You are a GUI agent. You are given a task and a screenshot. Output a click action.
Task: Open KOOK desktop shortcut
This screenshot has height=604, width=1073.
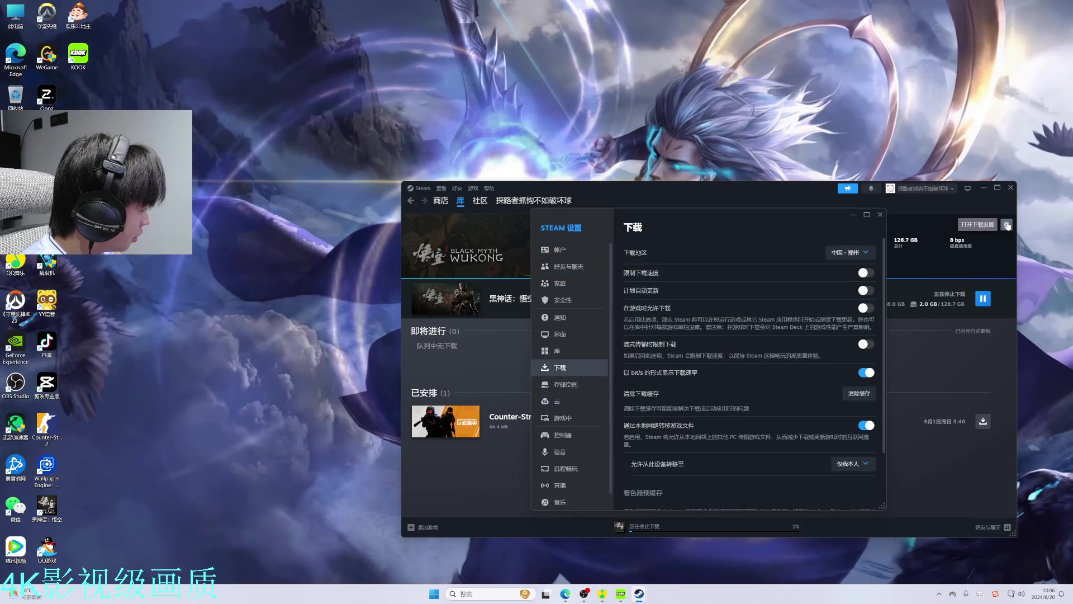[x=78, y=57]
